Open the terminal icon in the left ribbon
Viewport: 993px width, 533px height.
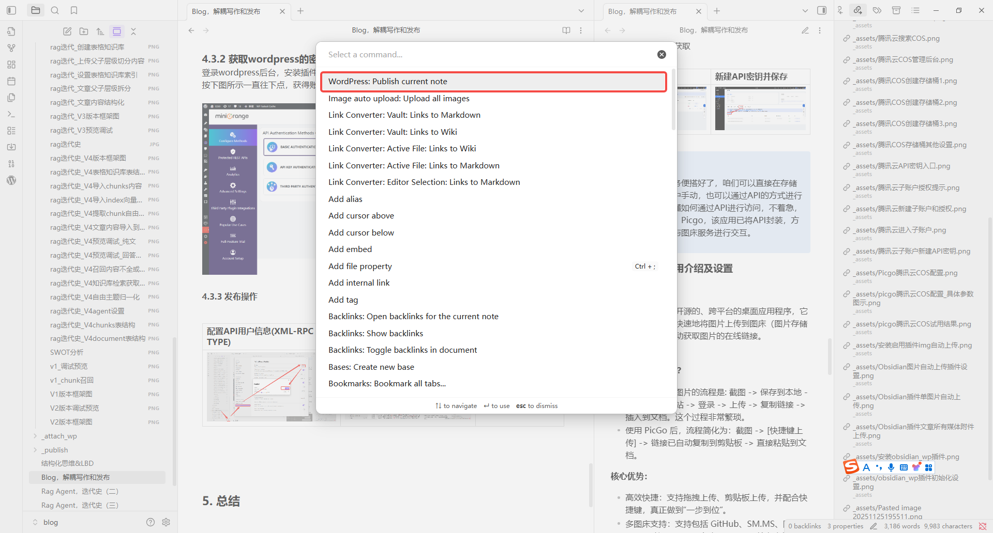pos(11,114)
